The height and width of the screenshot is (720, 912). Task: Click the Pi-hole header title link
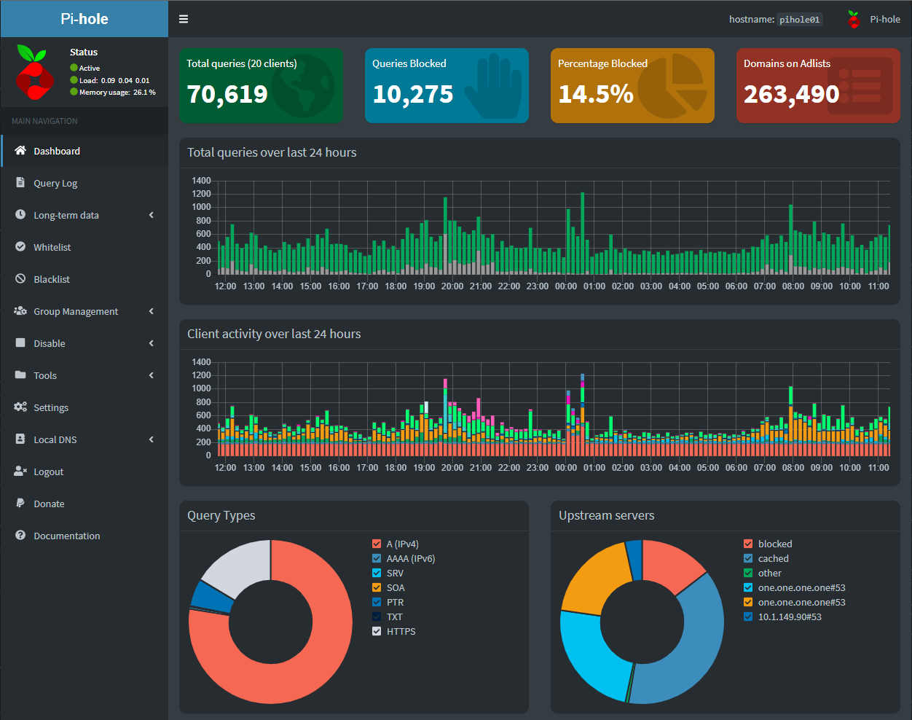click(x=84, y=19)
